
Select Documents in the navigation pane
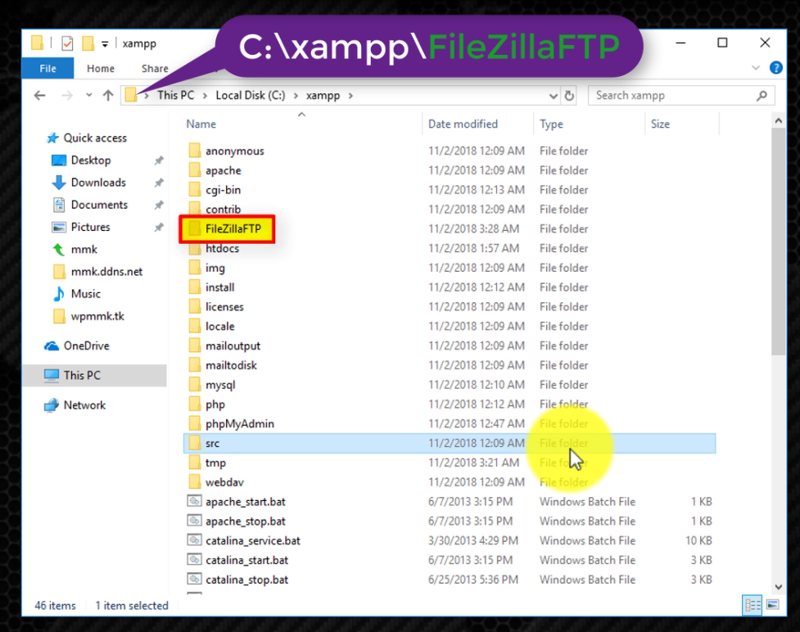coord(99,205)
